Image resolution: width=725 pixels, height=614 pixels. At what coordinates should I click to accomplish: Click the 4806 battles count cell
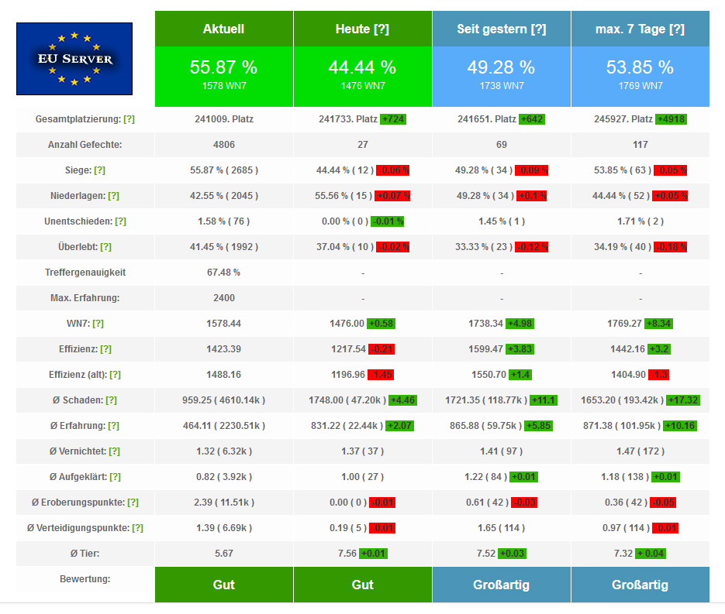[224, 145]
